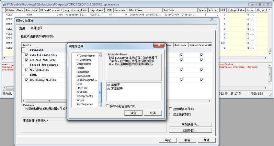Select NTUserName in the filter column list
This screenshot has width=274, height=146.
84,60
